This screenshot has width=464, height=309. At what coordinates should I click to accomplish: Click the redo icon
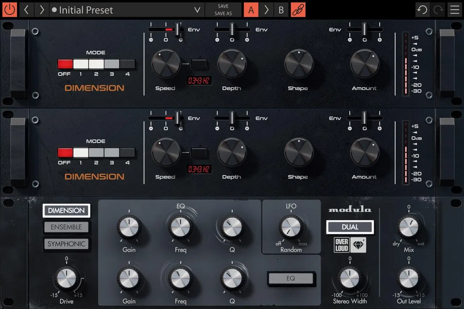click(438, 10)
